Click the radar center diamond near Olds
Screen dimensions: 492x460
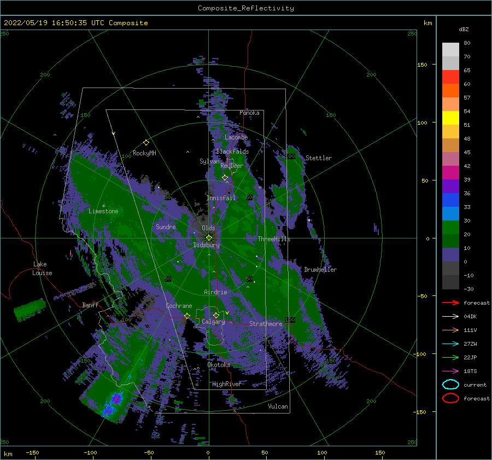coord(209,238)
